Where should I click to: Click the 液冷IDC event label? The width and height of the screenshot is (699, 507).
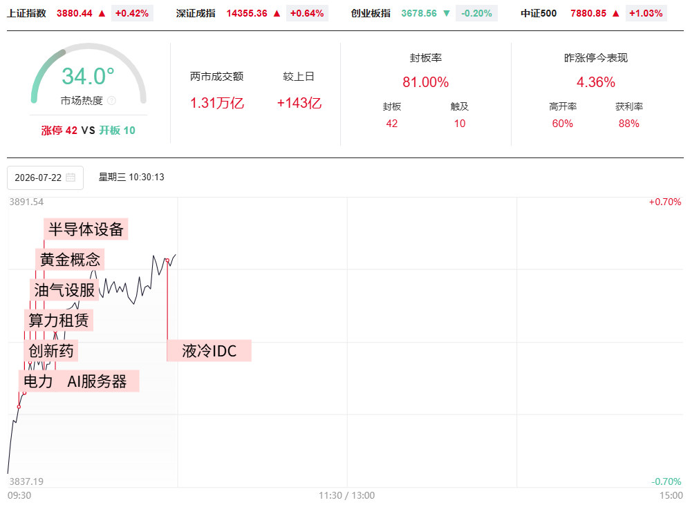(209, 351)
